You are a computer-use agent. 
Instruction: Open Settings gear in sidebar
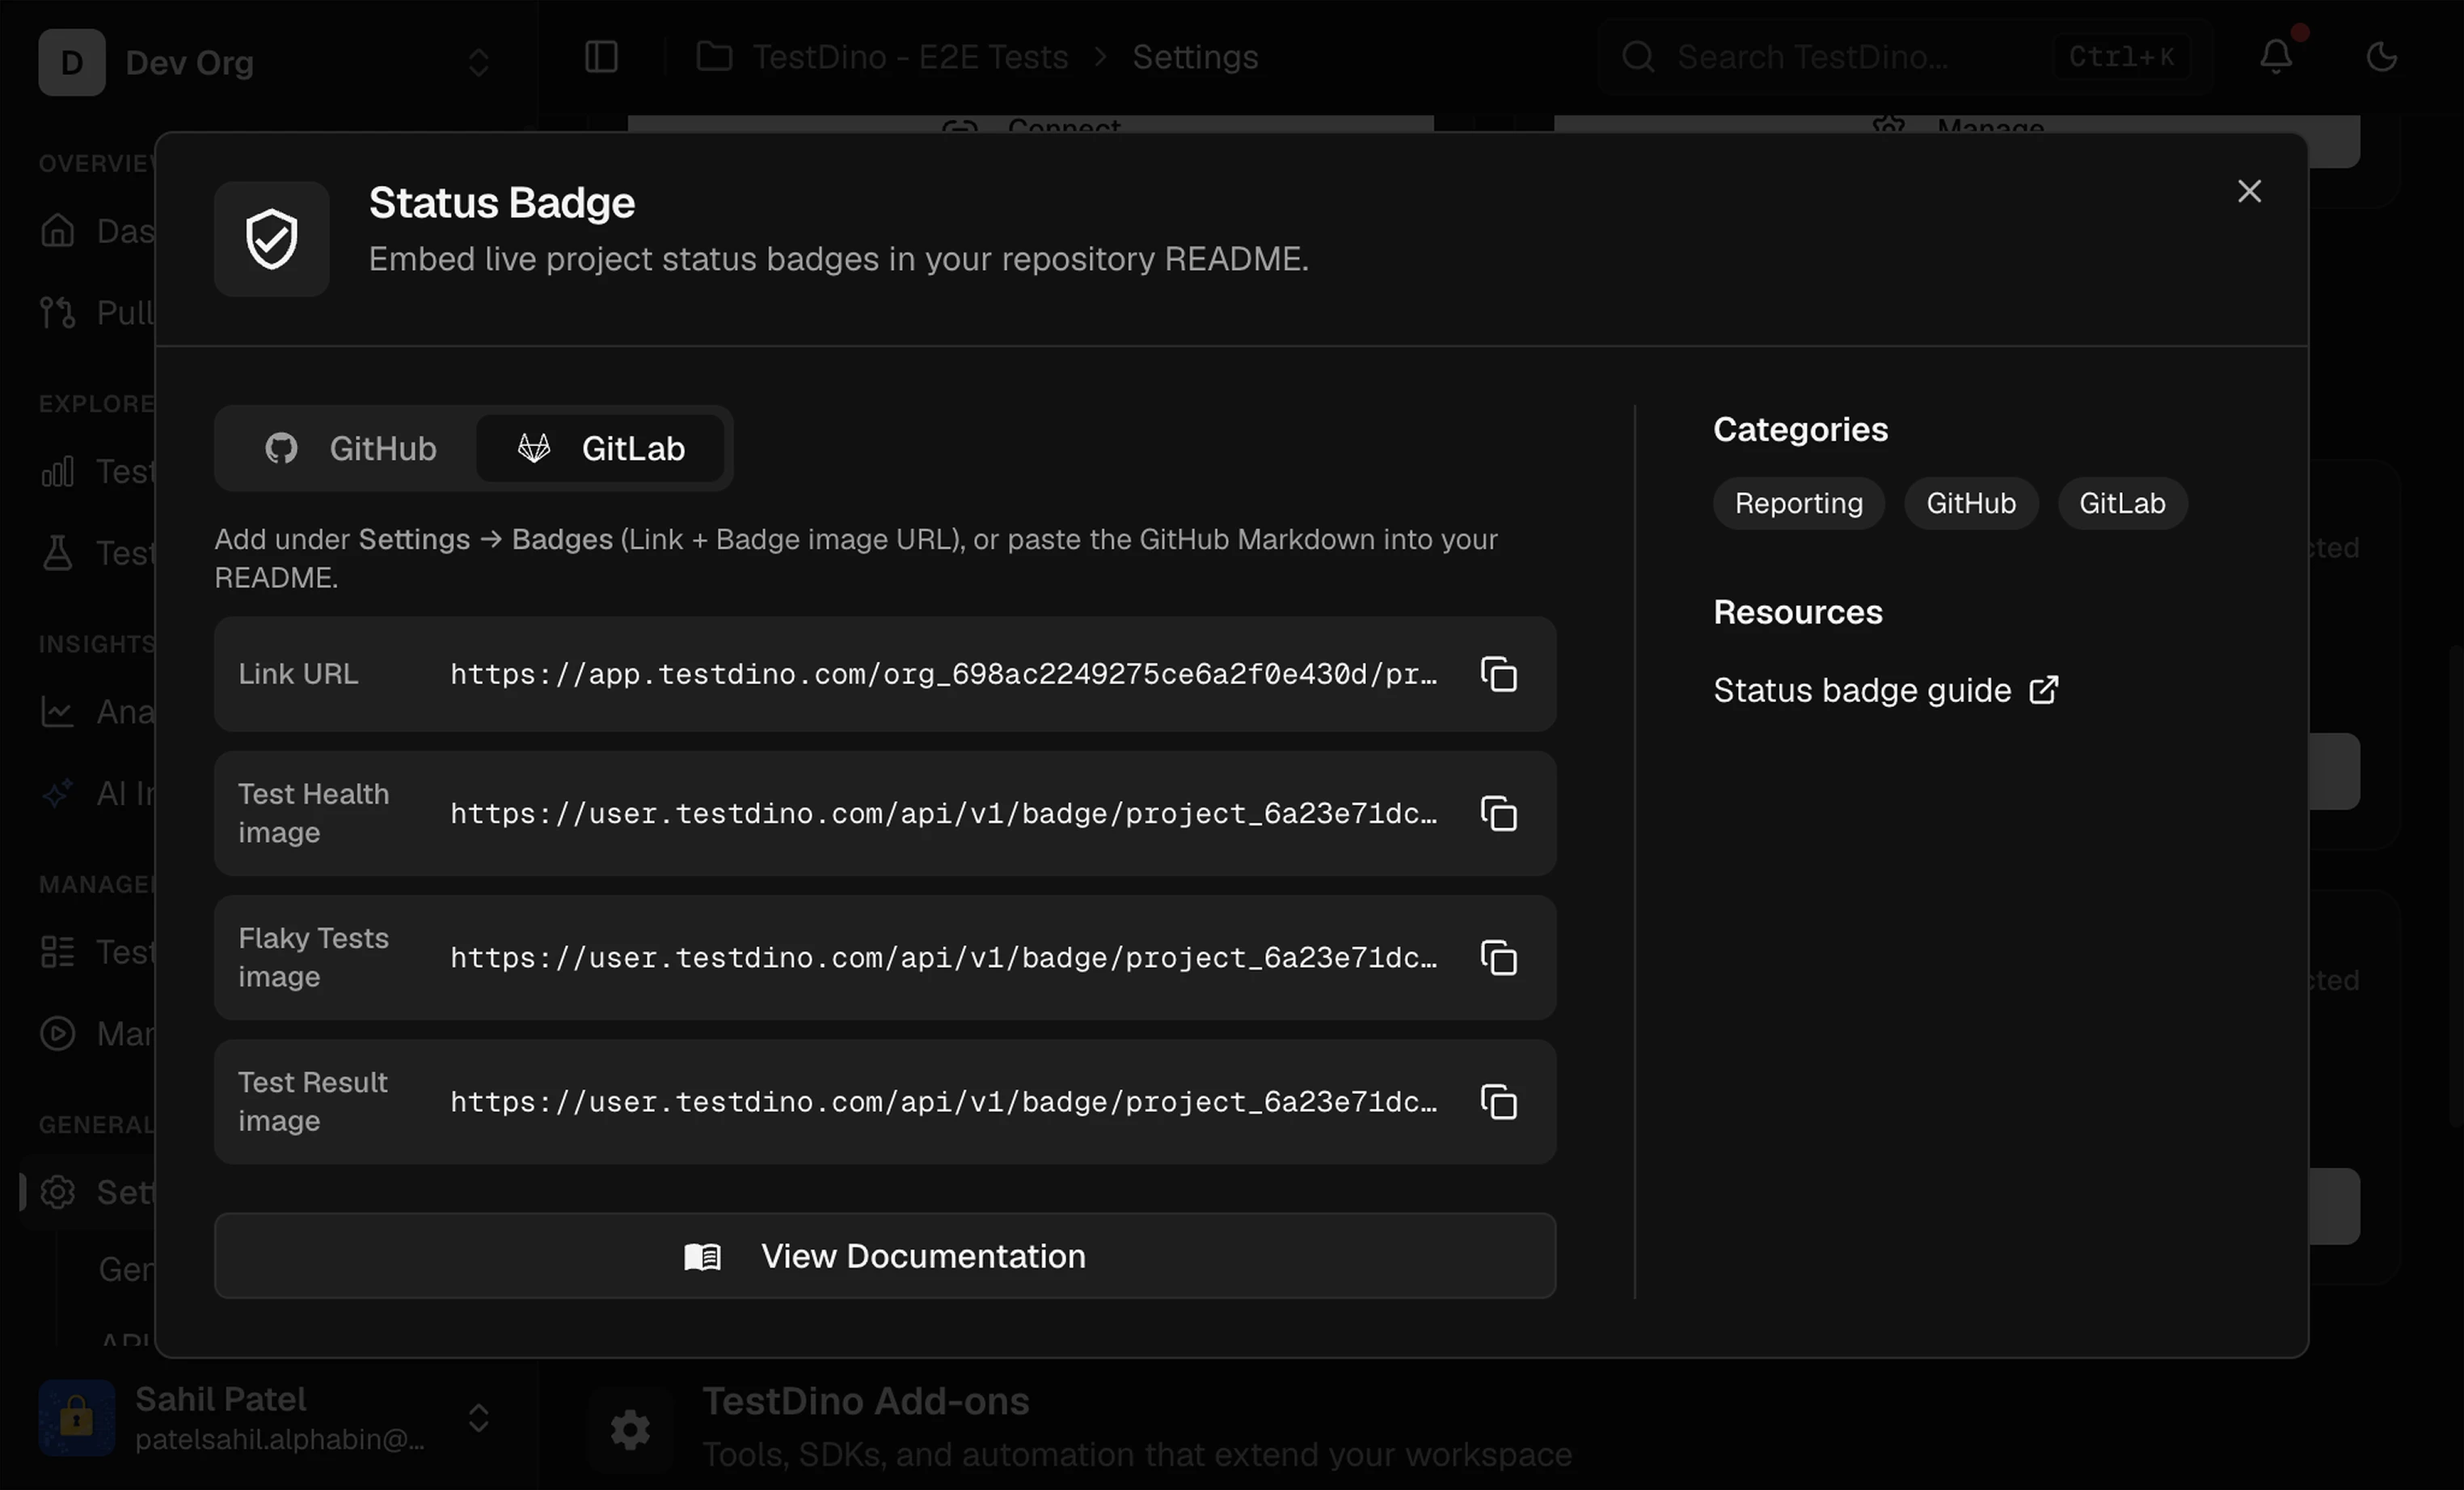(x=57, y=1191)
